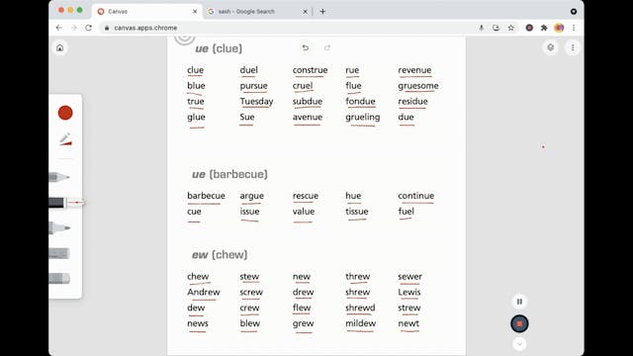Redo the undone stroke

click(x=327, y=47)
